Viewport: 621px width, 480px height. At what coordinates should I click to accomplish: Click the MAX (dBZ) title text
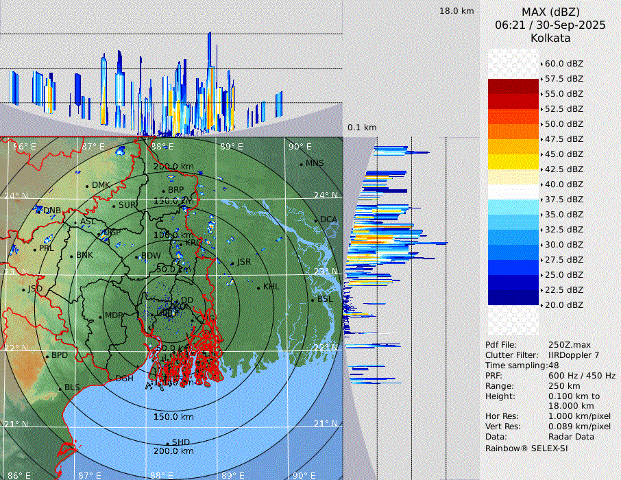(550, 12)
